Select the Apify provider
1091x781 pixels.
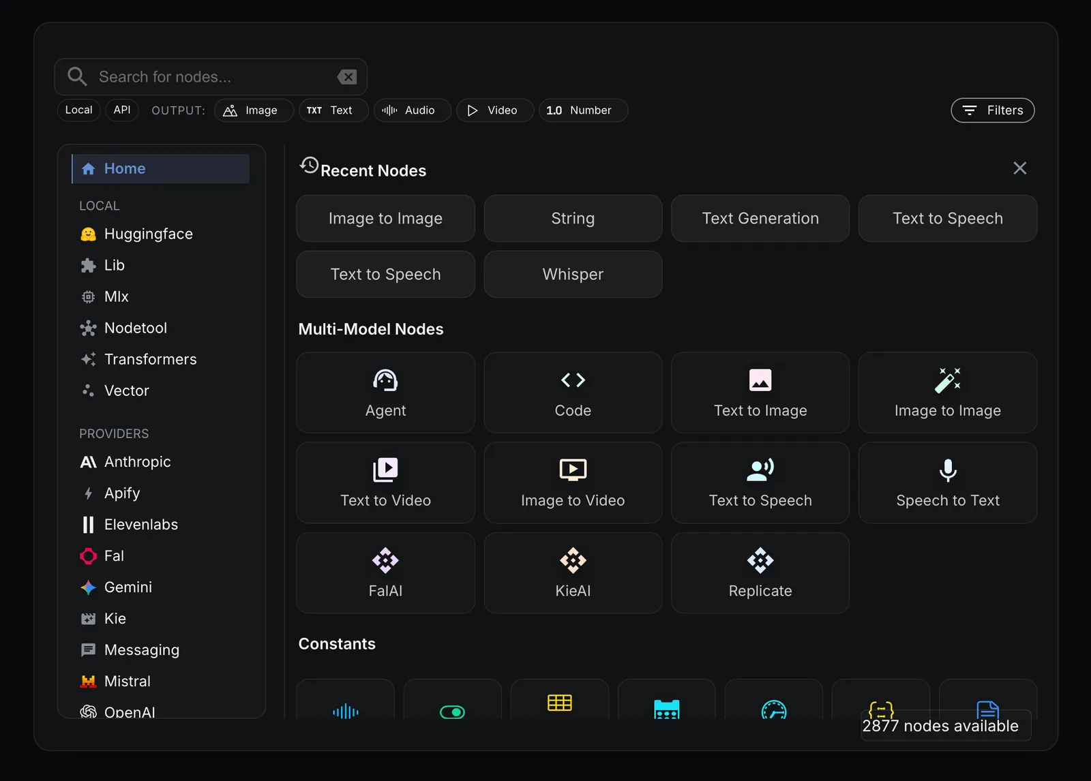[x=161, y=493]
